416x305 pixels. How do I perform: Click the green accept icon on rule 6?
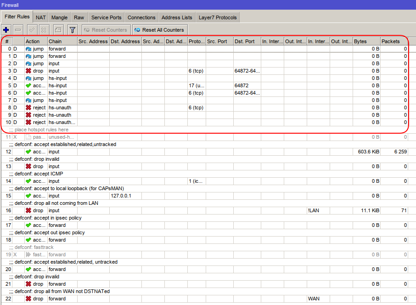(28, 93)
